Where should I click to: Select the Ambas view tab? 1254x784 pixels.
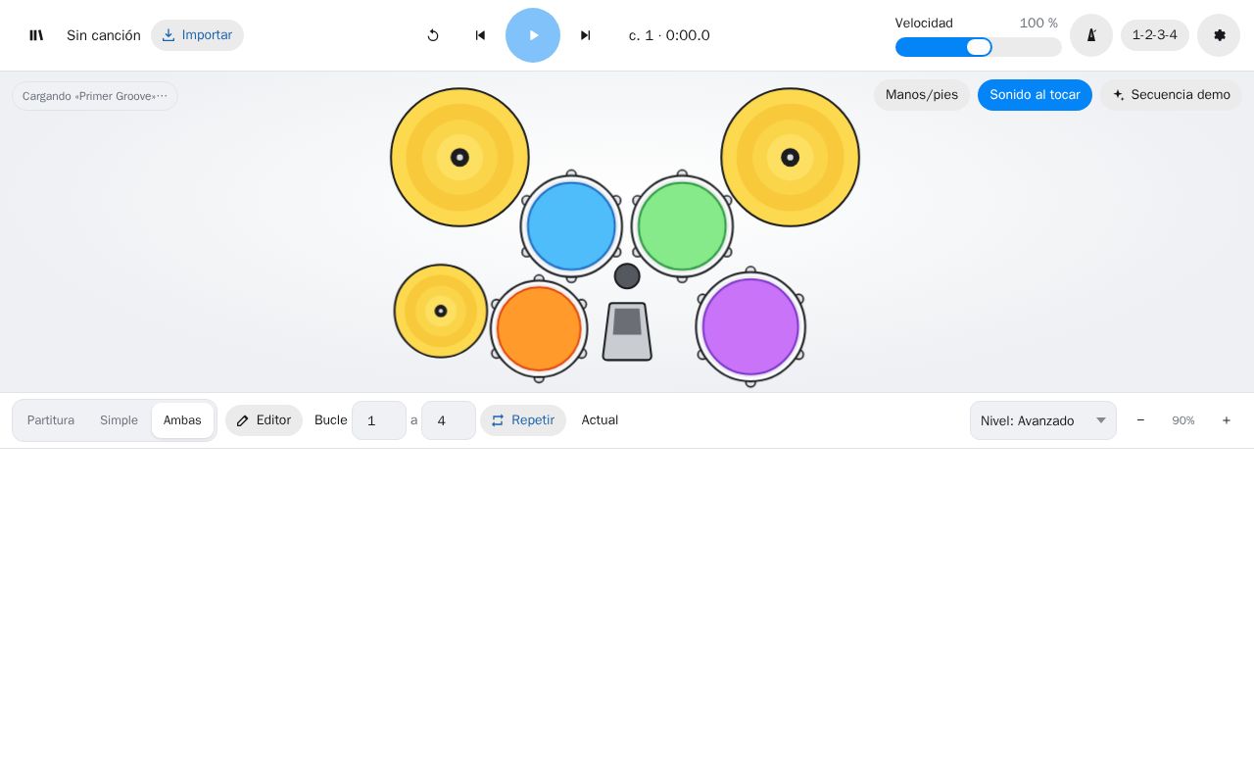[x=182, y=420]
